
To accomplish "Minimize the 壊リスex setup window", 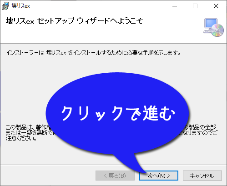I will click(x=175, y=6).
